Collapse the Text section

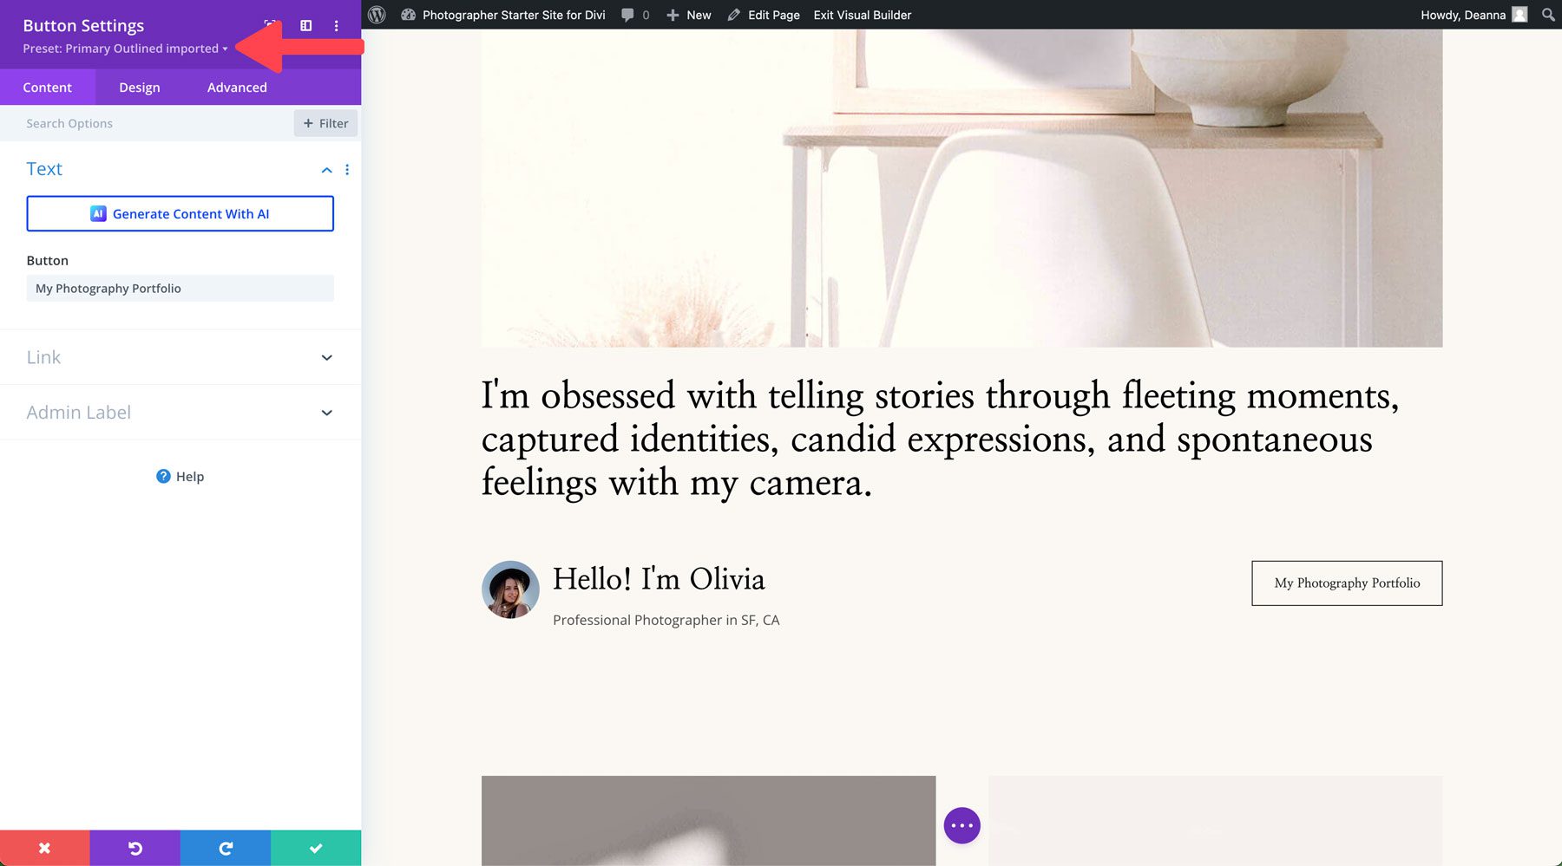tap(326, 170)
